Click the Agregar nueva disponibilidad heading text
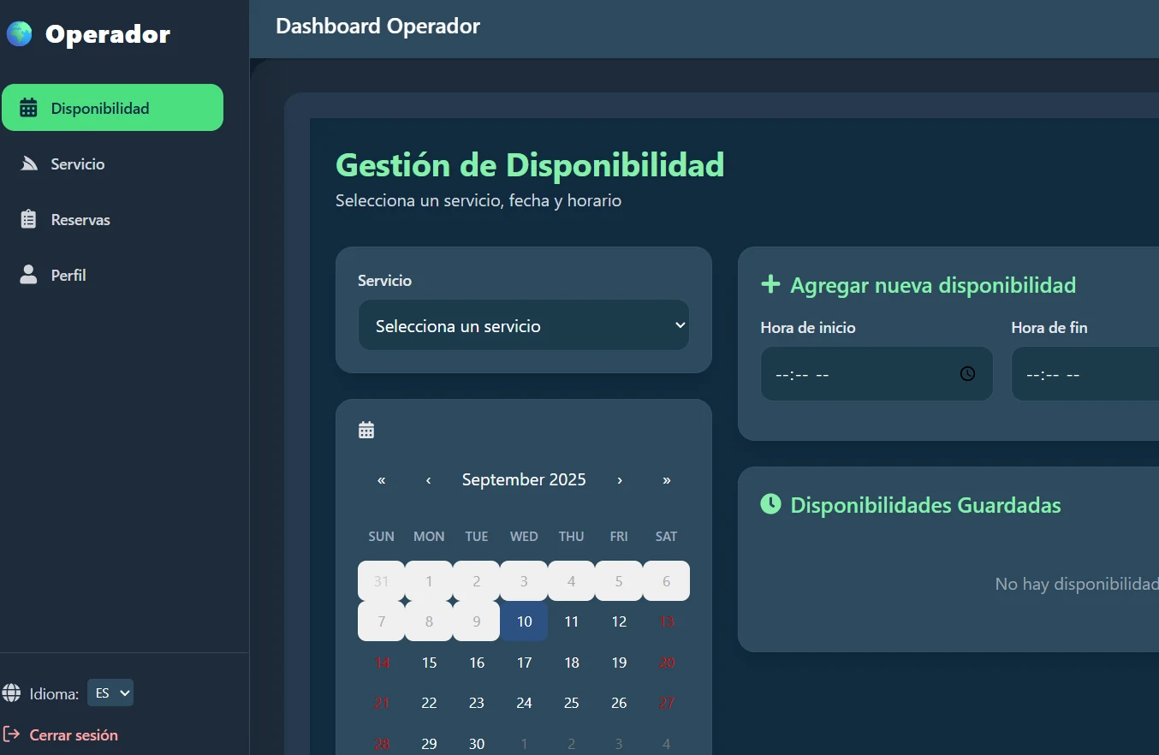The width and height of the screenshot is (1159, 755). coord(933,285)
